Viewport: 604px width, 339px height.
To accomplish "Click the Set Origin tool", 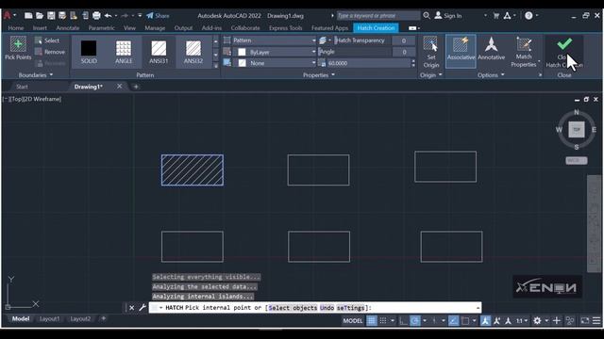I will click(x=430, y=53).
